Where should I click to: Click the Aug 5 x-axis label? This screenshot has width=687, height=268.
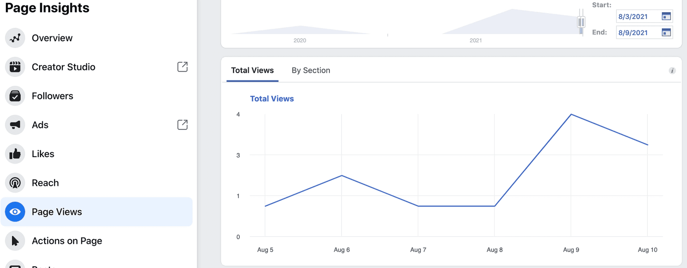(265, 250)
